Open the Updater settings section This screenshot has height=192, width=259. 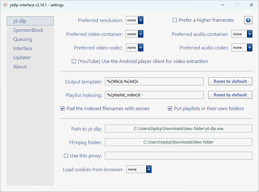pos(22,58)
